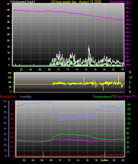
Task: Click the Dew Point (°F) legend label
Action: (126, 97)
